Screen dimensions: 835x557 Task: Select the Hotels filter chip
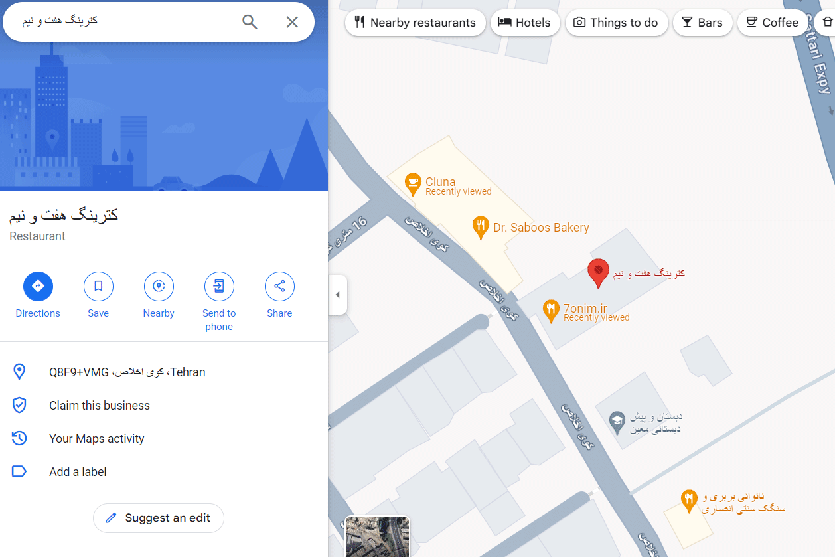click(524, 23)
